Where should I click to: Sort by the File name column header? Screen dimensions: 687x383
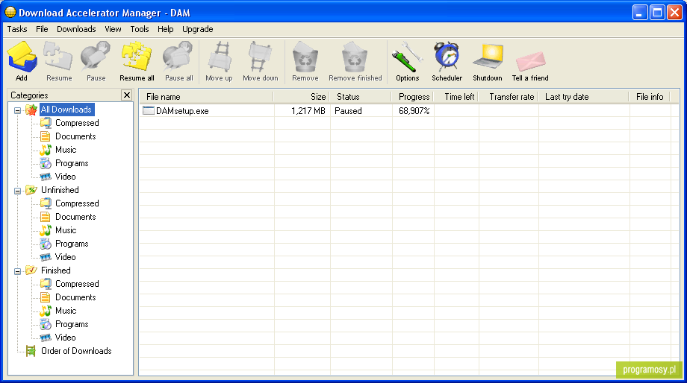click(206, 97)
